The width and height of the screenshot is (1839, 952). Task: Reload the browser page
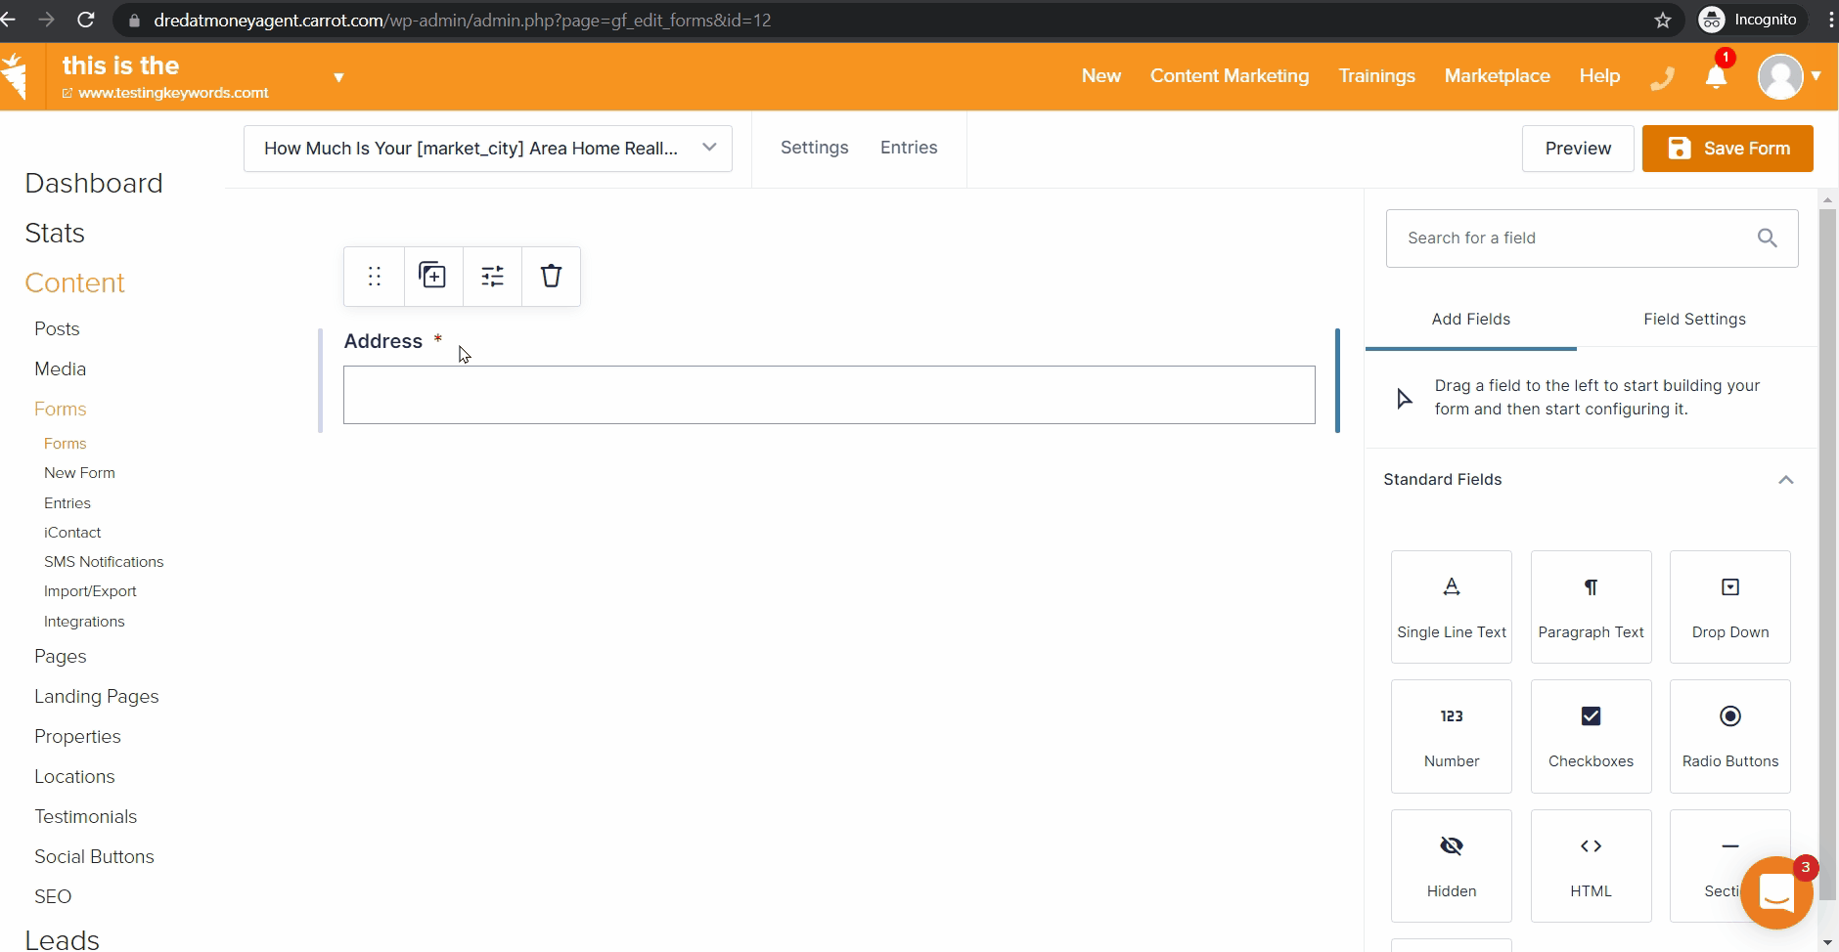click(86, 20)
